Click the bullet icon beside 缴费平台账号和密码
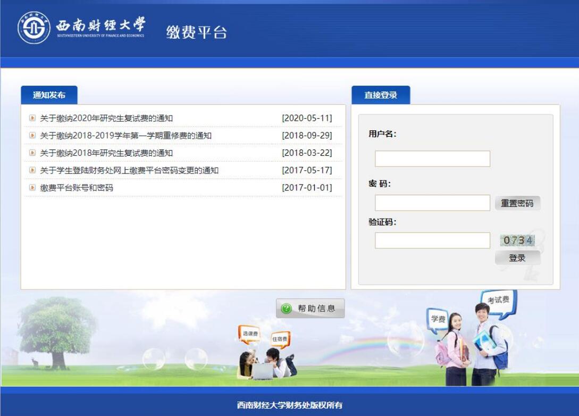Screen dimensions: 579x416 32,188
